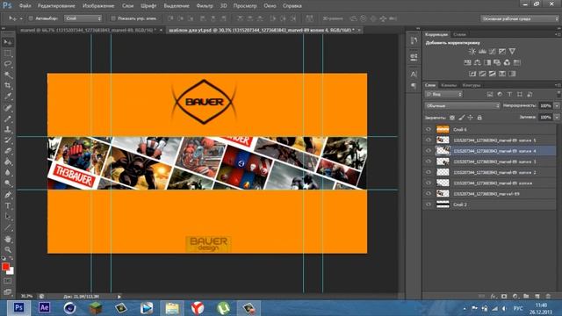Open the Редактирование menu

coord(56,6)
